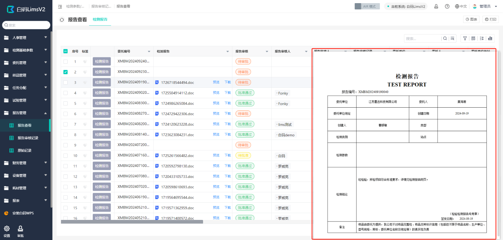Switch to the 检测报告 tab

100,19
